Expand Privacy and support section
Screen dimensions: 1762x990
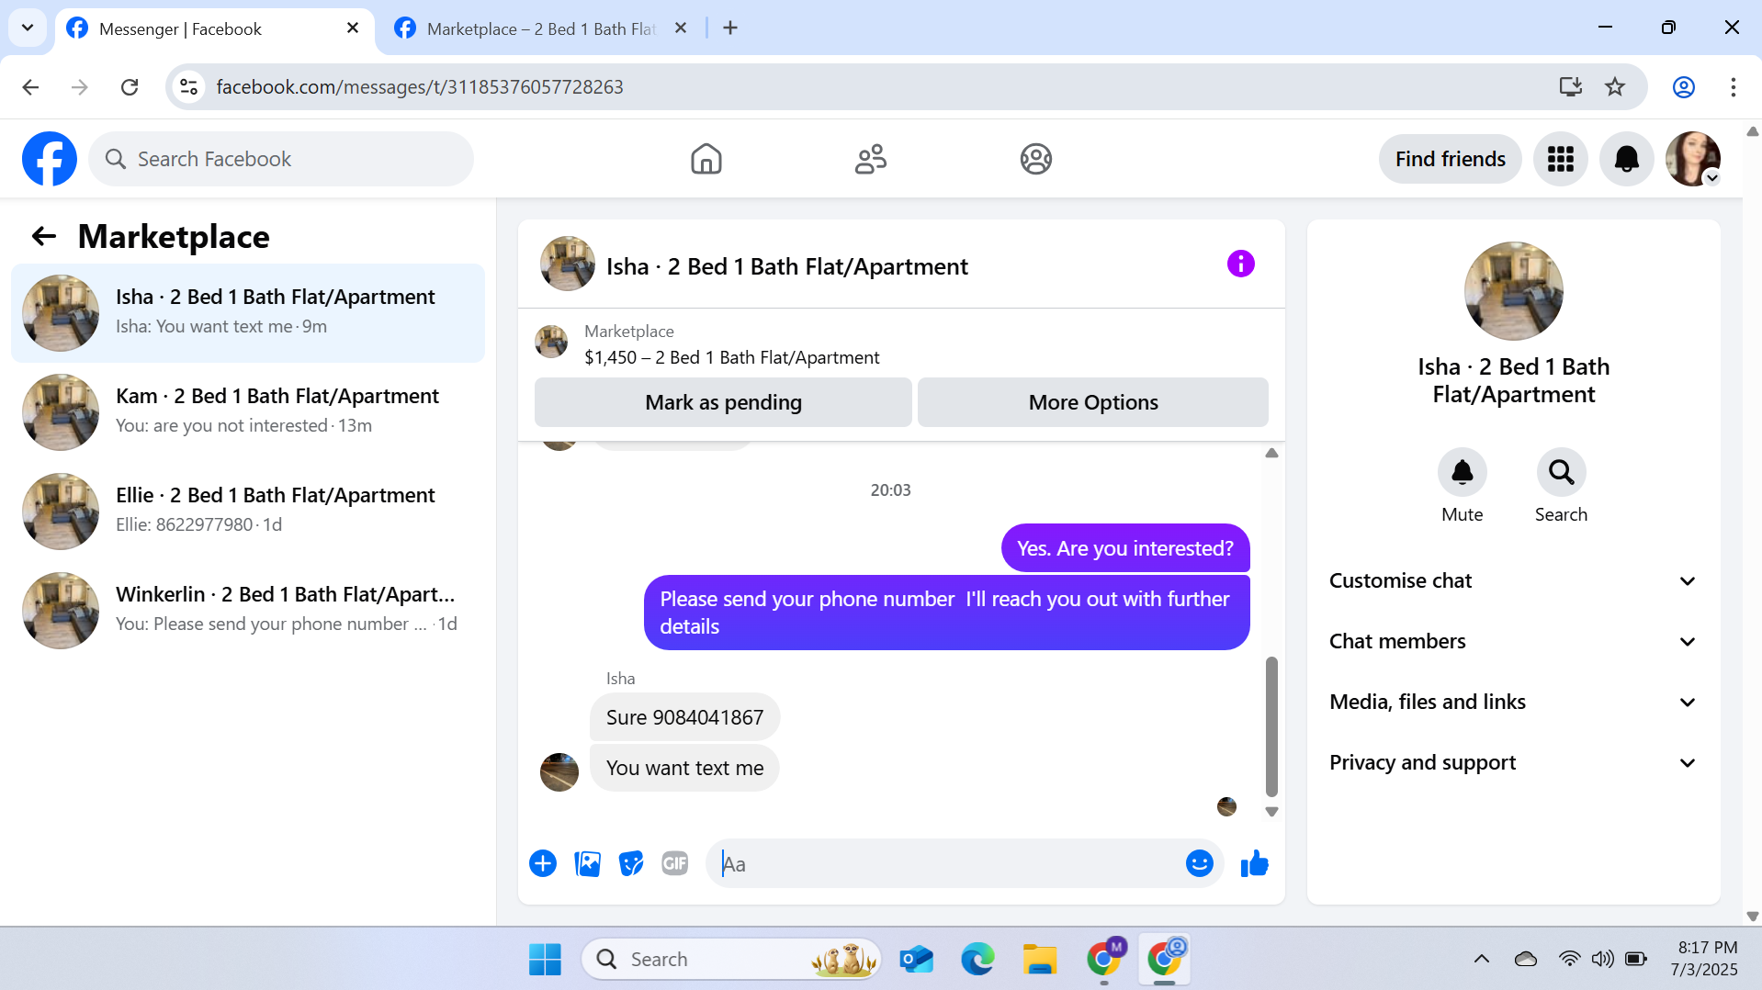[x=1513, y=762]
